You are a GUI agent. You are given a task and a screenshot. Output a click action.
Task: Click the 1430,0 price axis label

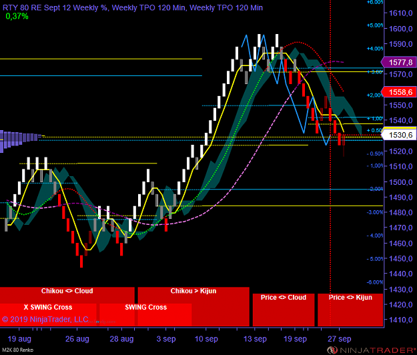point(400,290)
